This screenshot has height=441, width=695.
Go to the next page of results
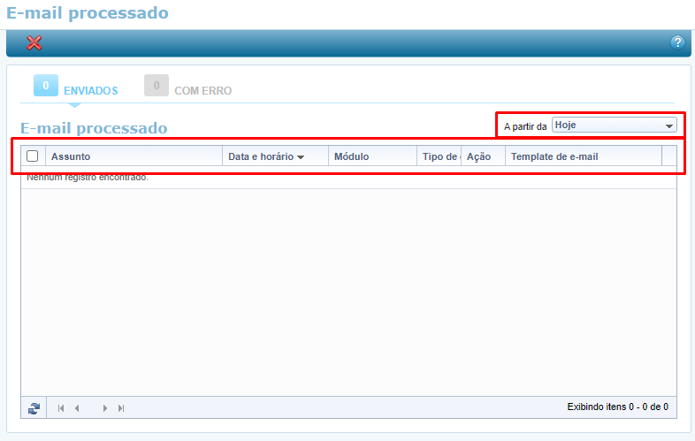(x=105, y=407)
